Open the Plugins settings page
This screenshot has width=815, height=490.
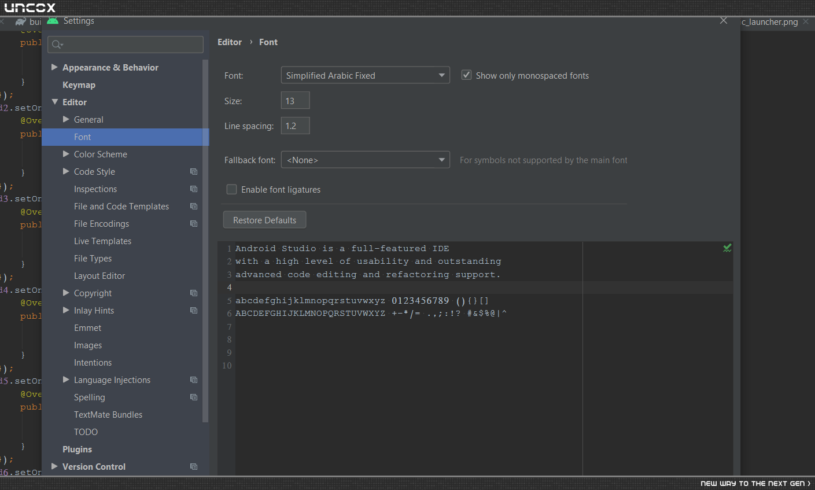click(x=77, y=450)
